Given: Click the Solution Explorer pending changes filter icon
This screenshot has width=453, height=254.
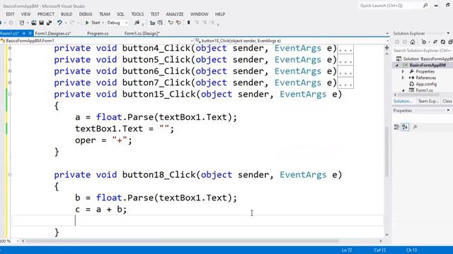Looking at the screenshot, I should pyautogui.click(x=424, y=42).
